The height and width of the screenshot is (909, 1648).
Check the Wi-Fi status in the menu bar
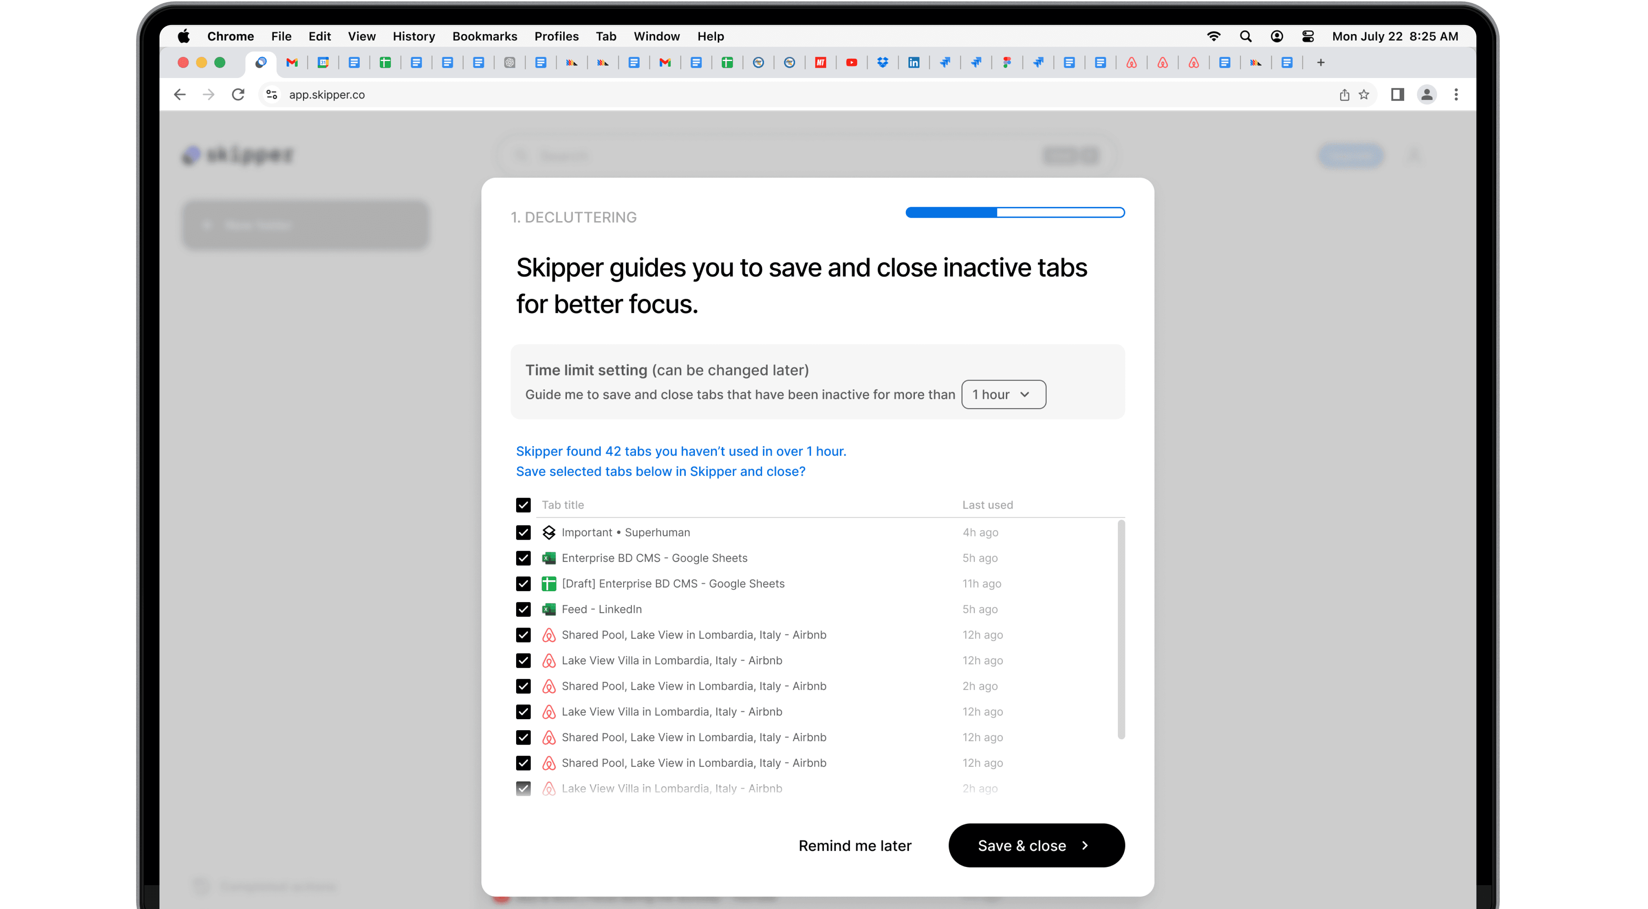coord(1214,36)
